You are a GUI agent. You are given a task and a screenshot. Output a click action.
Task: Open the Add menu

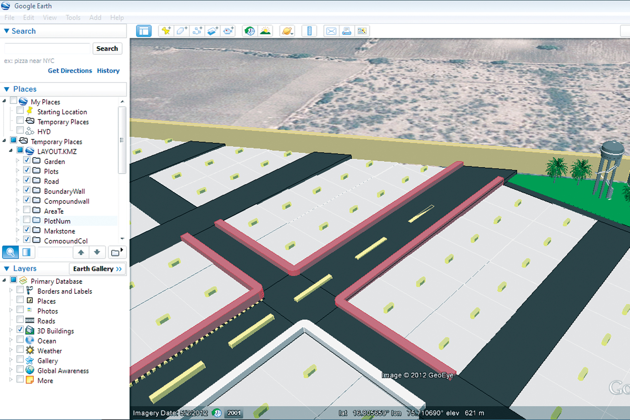(95, 18)
